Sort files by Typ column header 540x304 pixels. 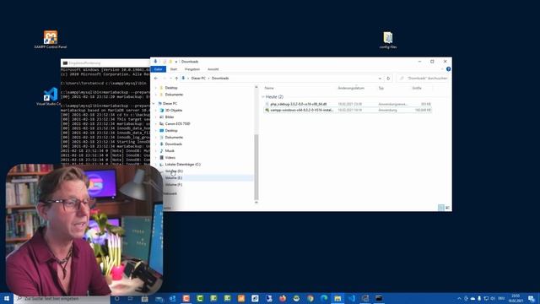click(381, 88)
